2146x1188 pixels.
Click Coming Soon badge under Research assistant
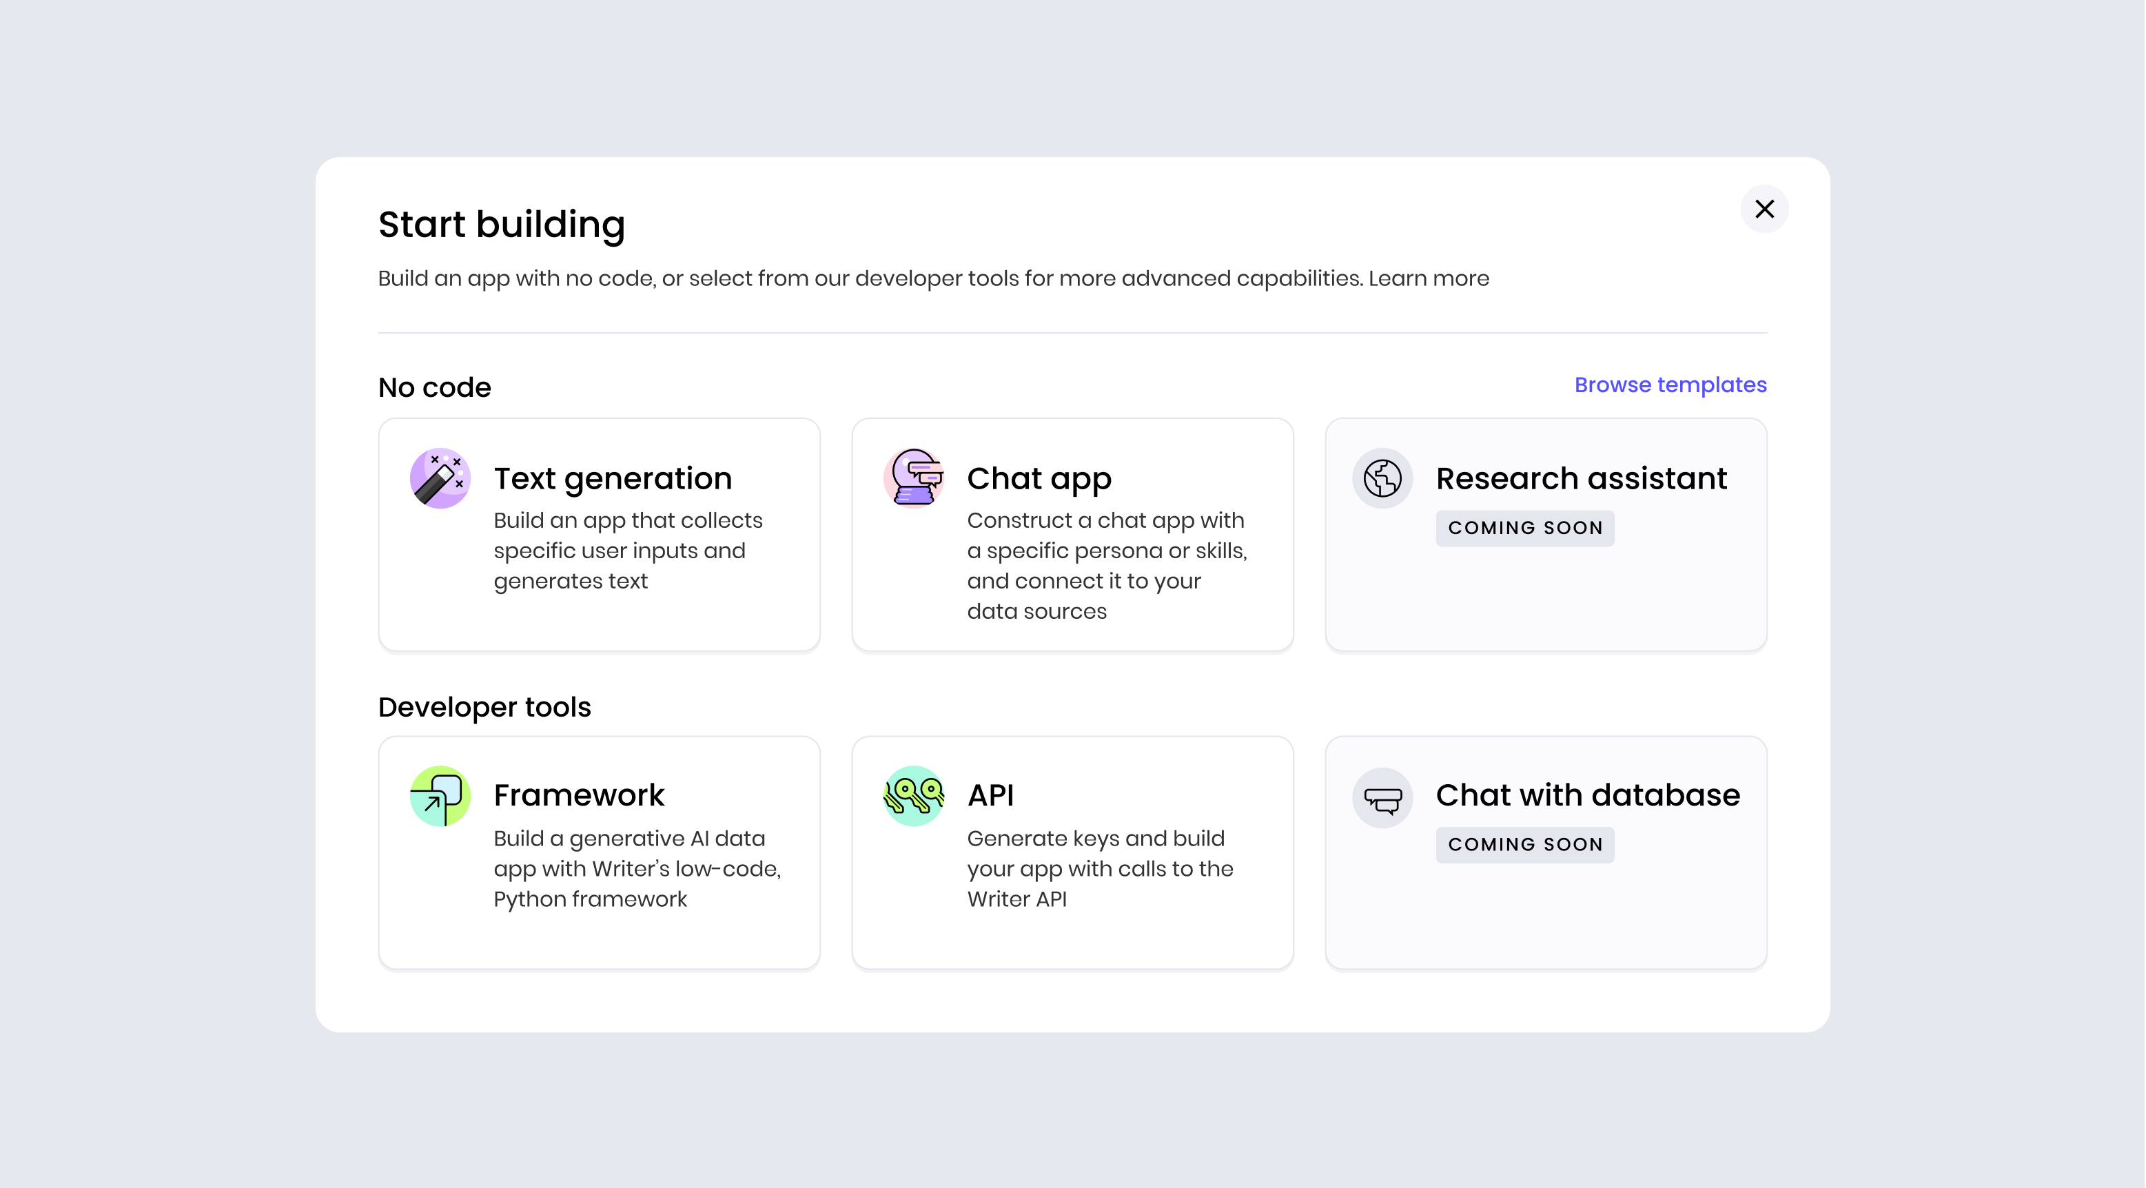pos(1524,528)
